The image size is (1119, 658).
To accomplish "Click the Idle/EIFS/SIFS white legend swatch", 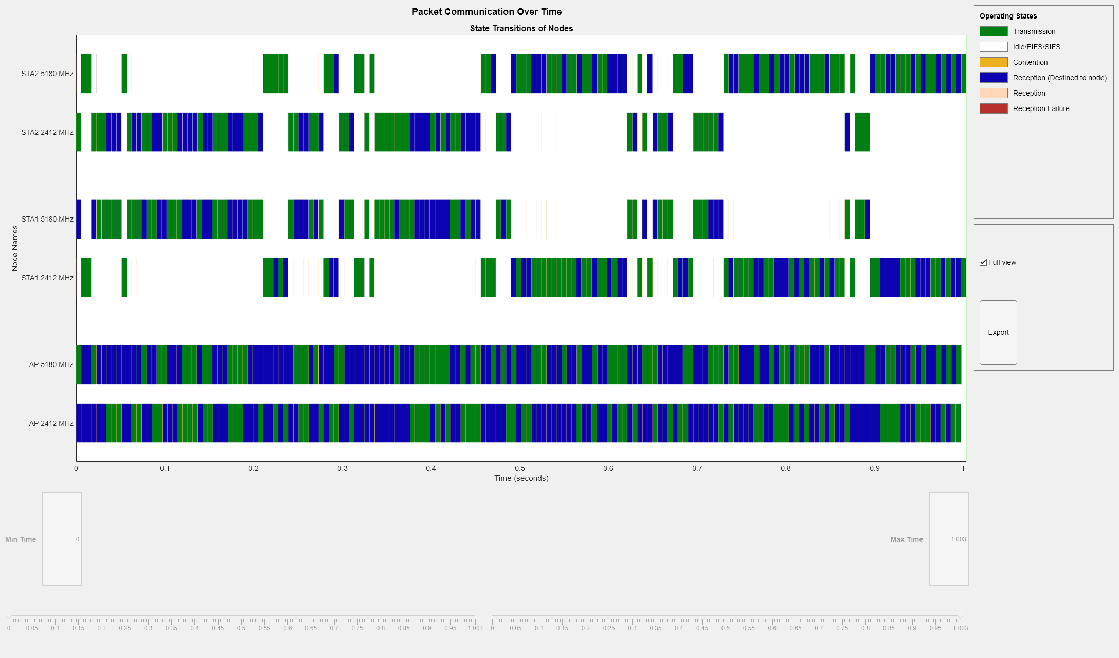I will [994, 47].
